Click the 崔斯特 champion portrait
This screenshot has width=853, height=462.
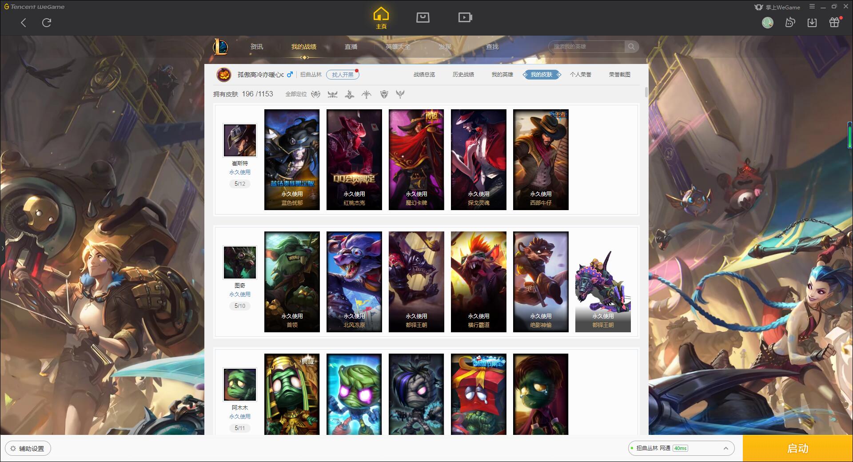point(240,140)
